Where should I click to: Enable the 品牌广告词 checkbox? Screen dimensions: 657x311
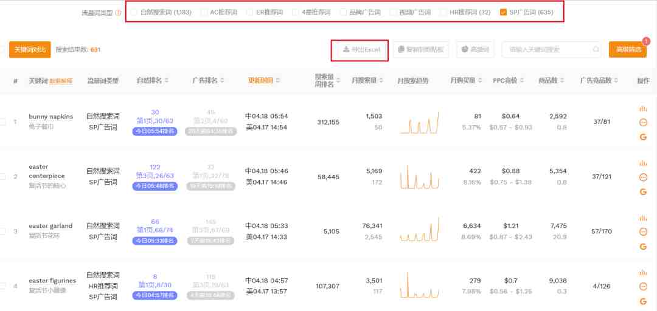coord(343,13)
